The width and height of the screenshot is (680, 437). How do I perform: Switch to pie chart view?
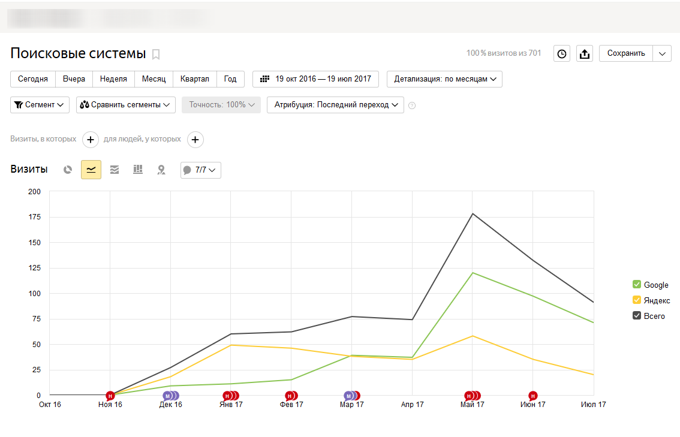click(x=68, y=170)
